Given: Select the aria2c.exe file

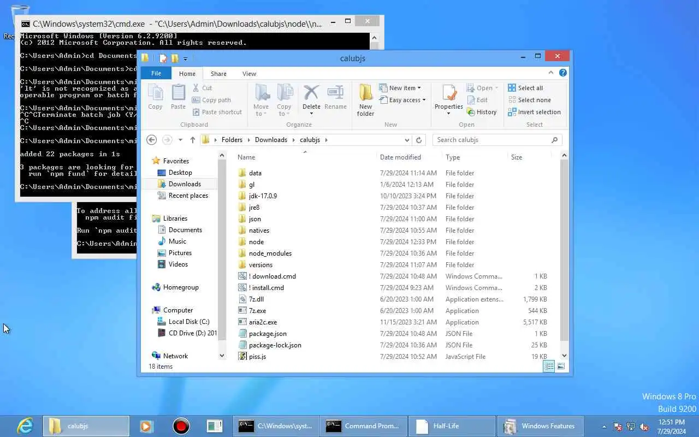Looking at the screenshot, I should 263,322.
